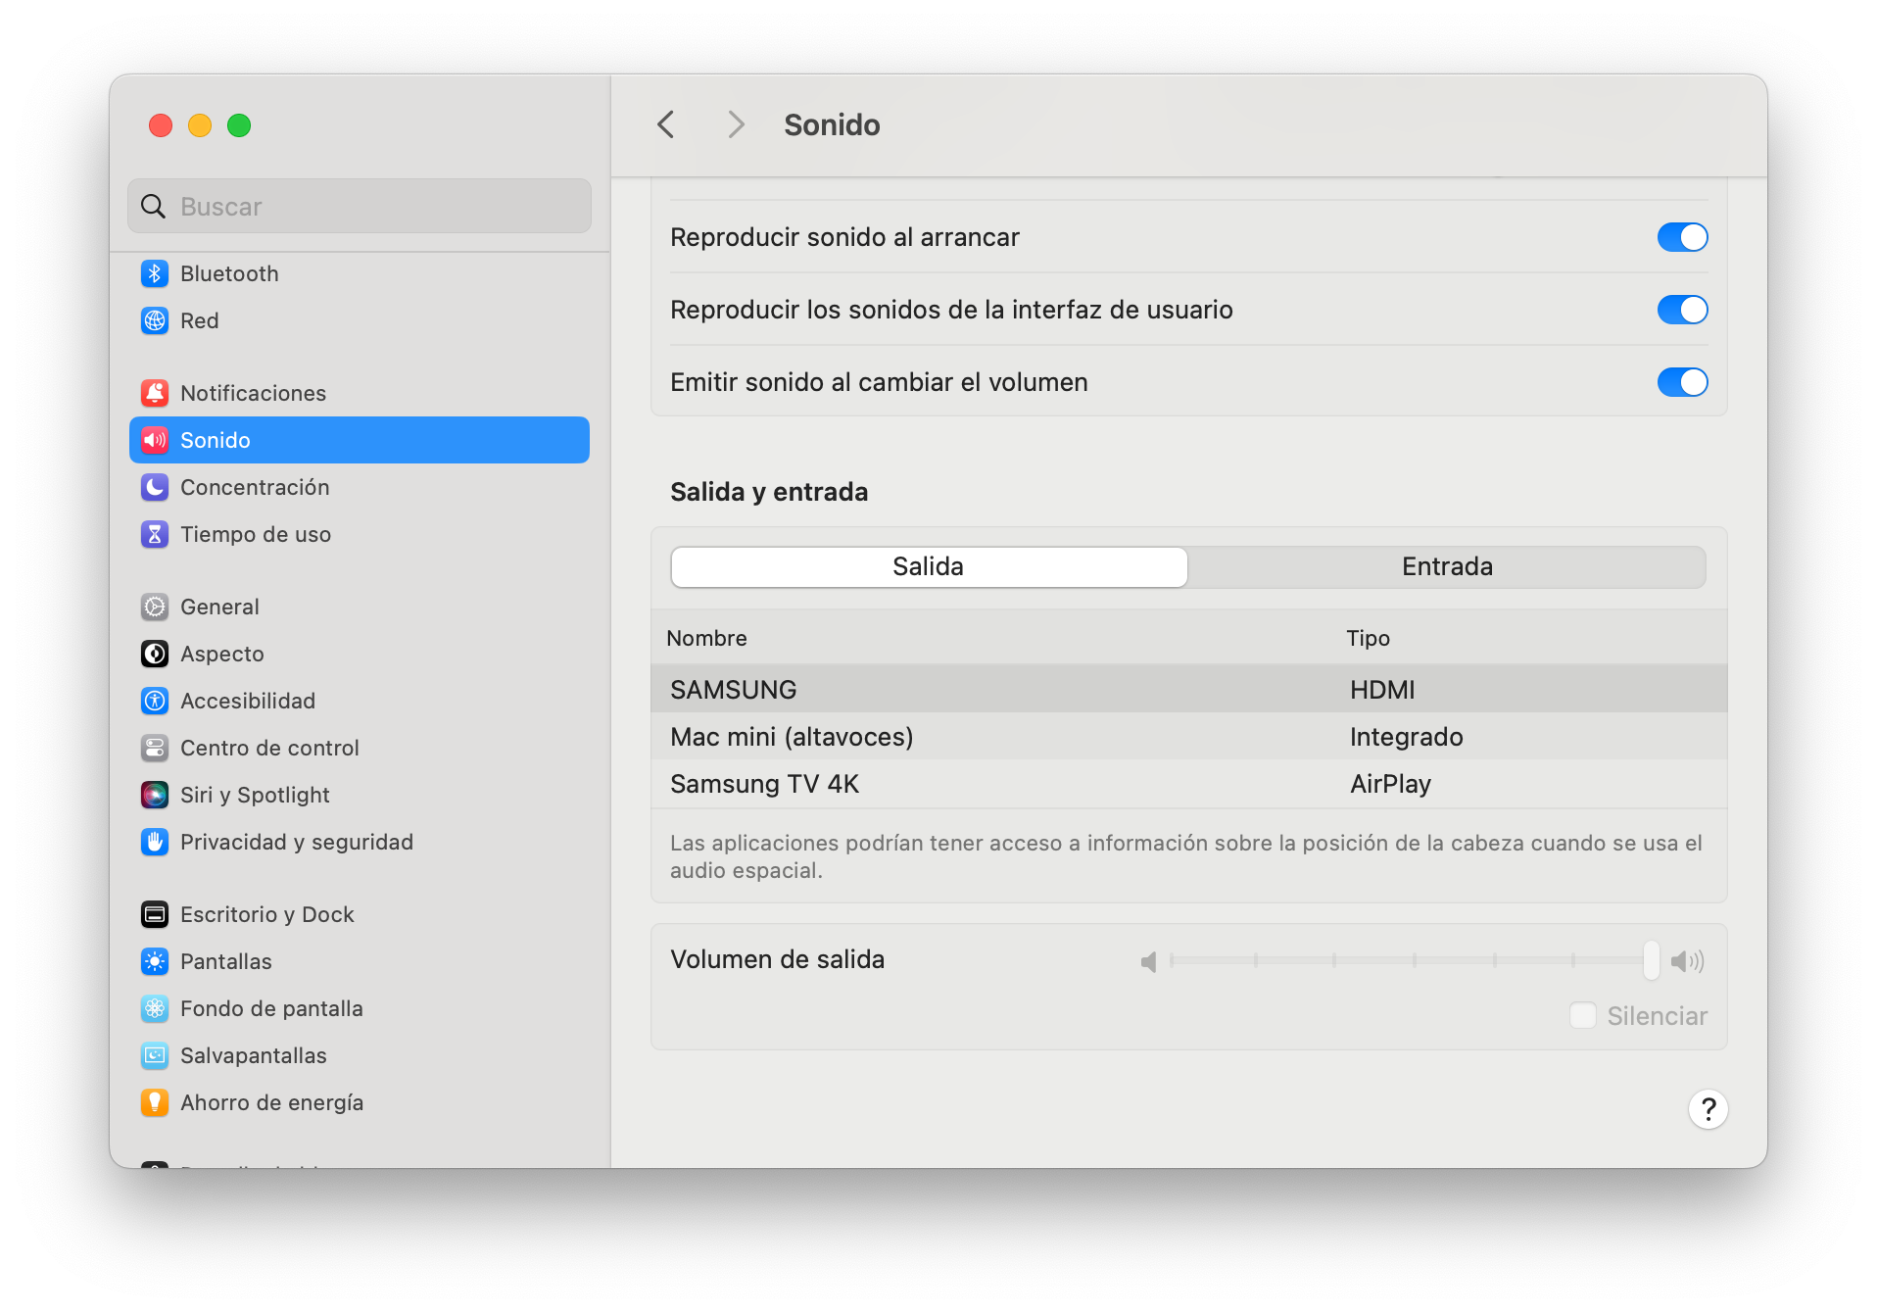
Task: Click the Red globe icon in sidebar
Action: point(155,320)
